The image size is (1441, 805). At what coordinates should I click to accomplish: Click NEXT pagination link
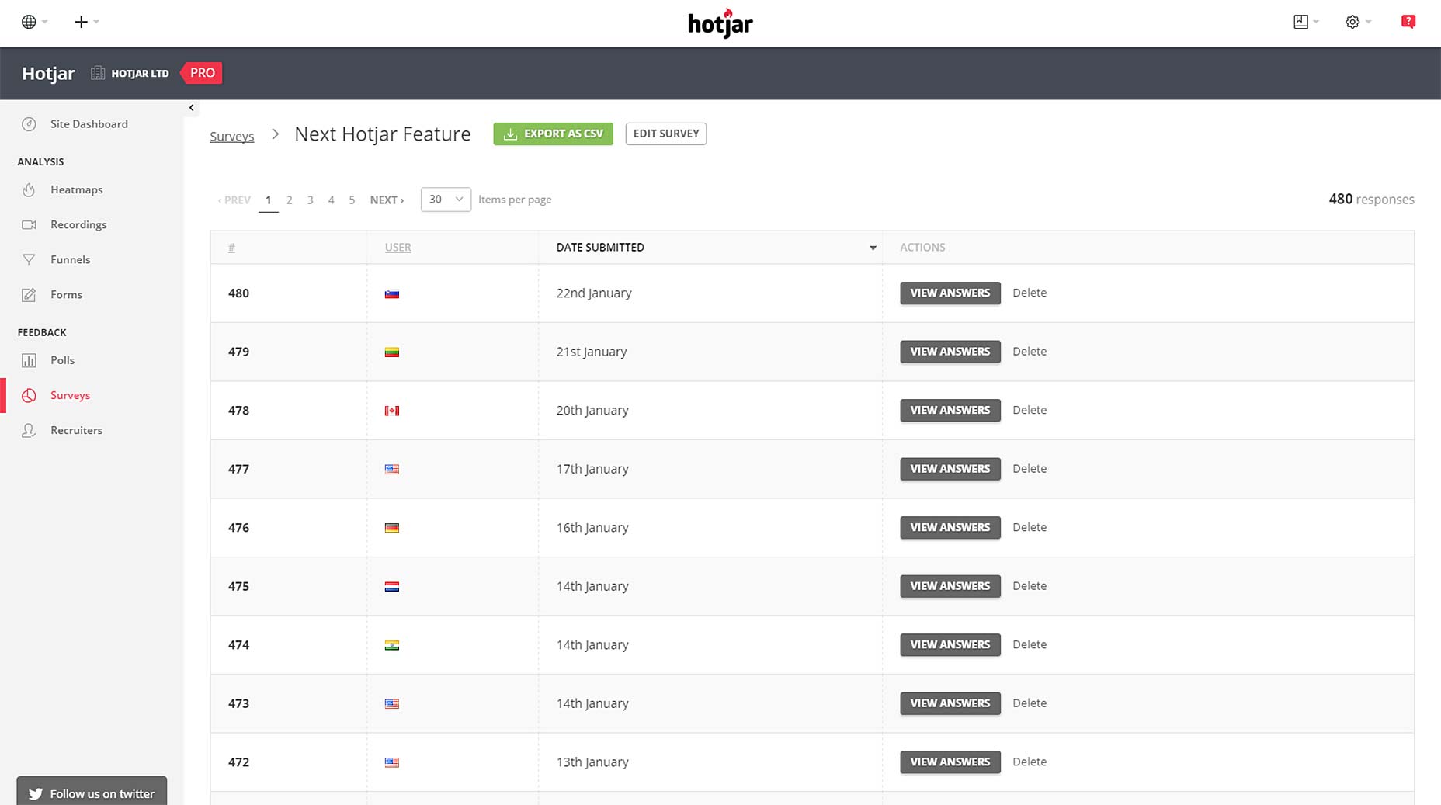[387, 200]
